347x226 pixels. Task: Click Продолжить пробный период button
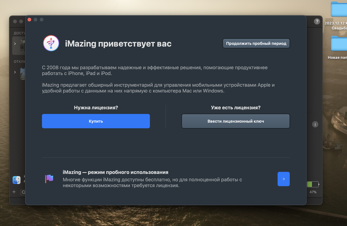coord(256,43)
